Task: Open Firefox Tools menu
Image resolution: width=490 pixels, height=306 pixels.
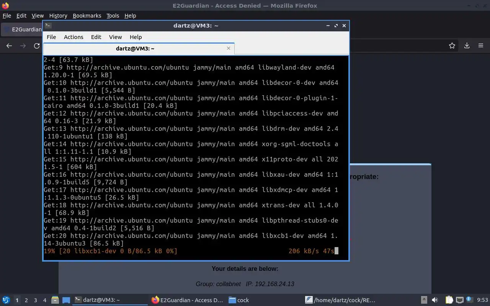Action: [113, 16]
